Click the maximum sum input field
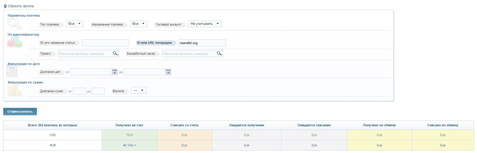The height and width of the screenshot is (153, 477). [98, 91]
